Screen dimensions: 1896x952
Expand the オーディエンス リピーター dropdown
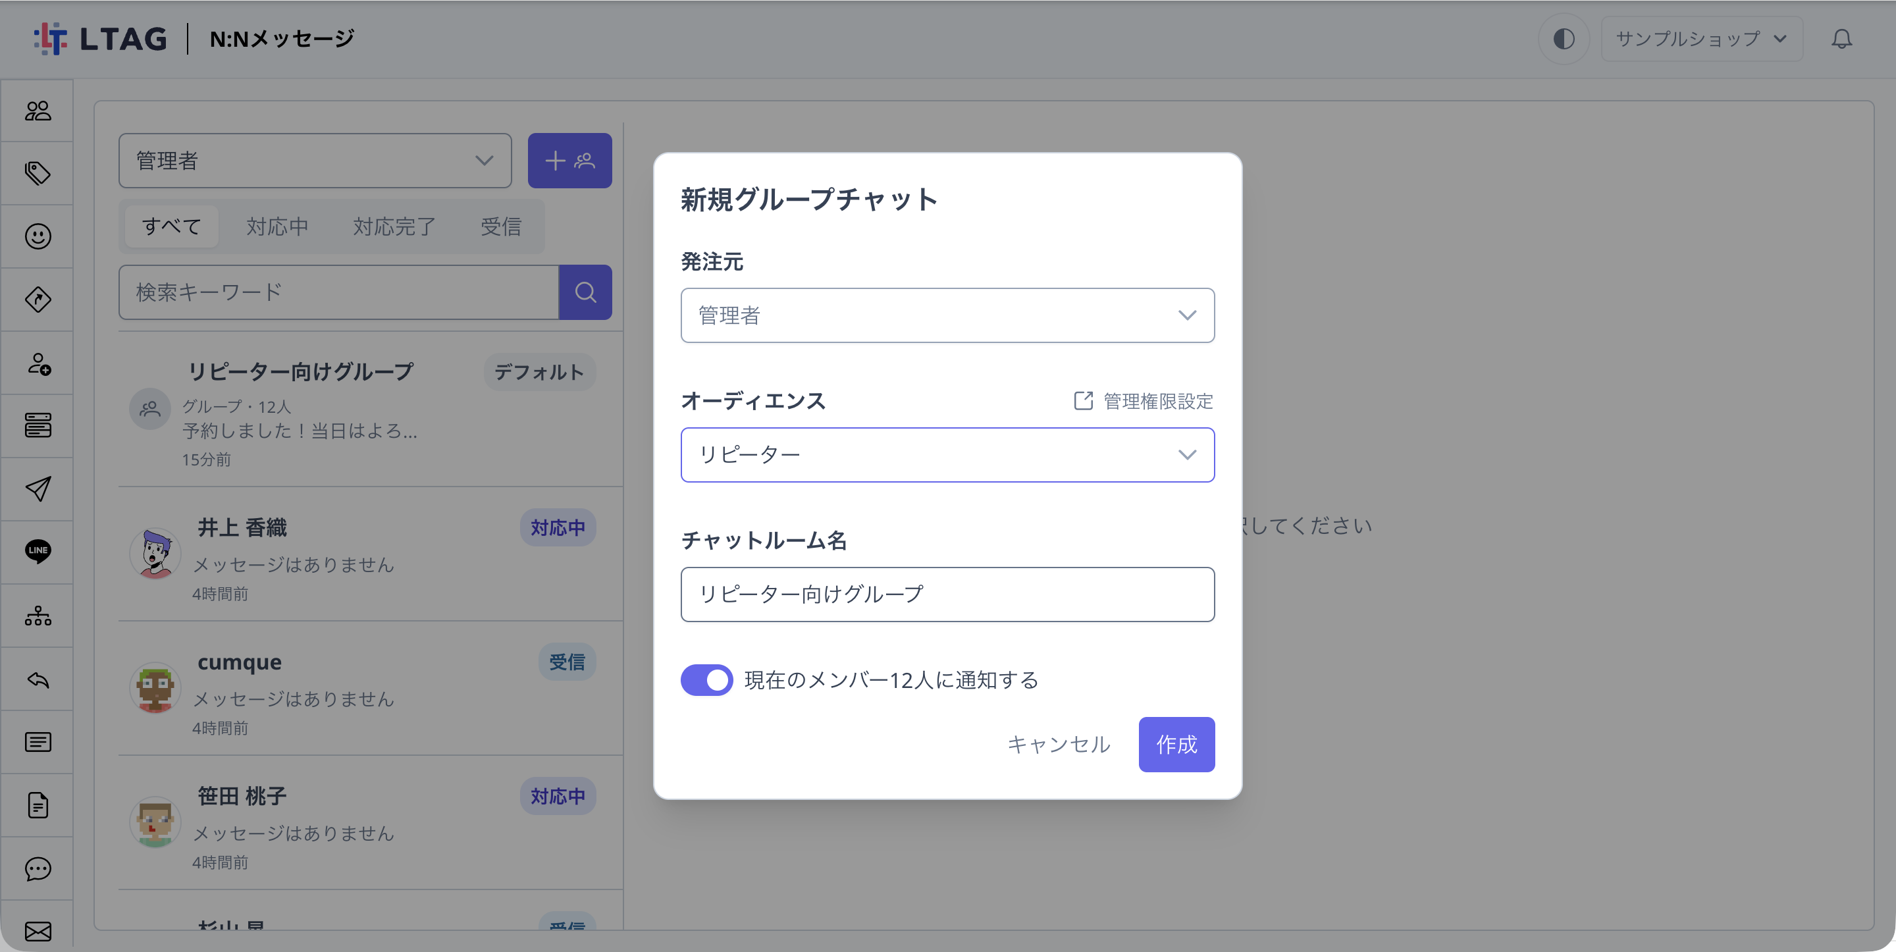pyautogui.click(x=947, y=455)
